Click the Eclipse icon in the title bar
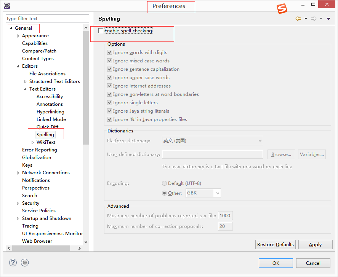The height and width of the screenshot is (277, 338). pyautogui.click(x=6, y=5)
